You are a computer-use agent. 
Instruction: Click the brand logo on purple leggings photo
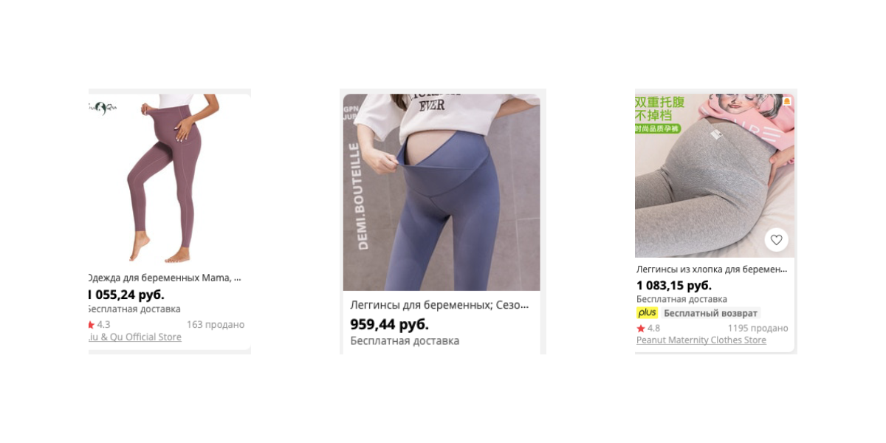[x=103, y=108]
